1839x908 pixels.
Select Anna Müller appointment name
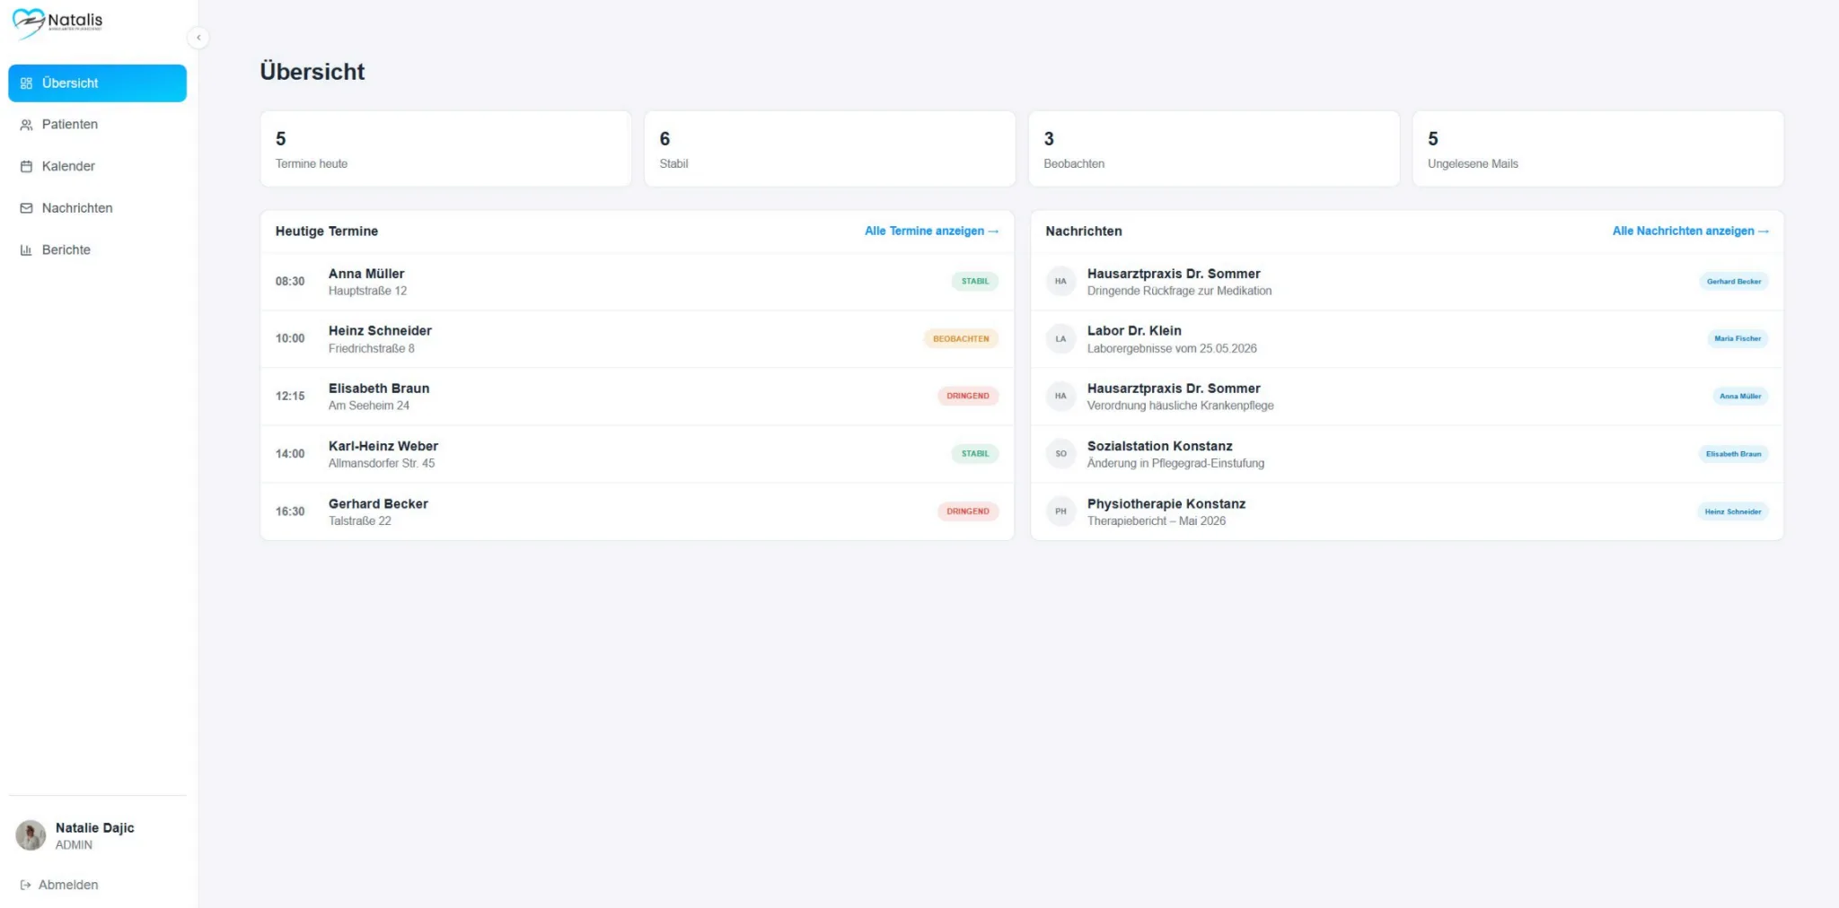click(366, 274)
